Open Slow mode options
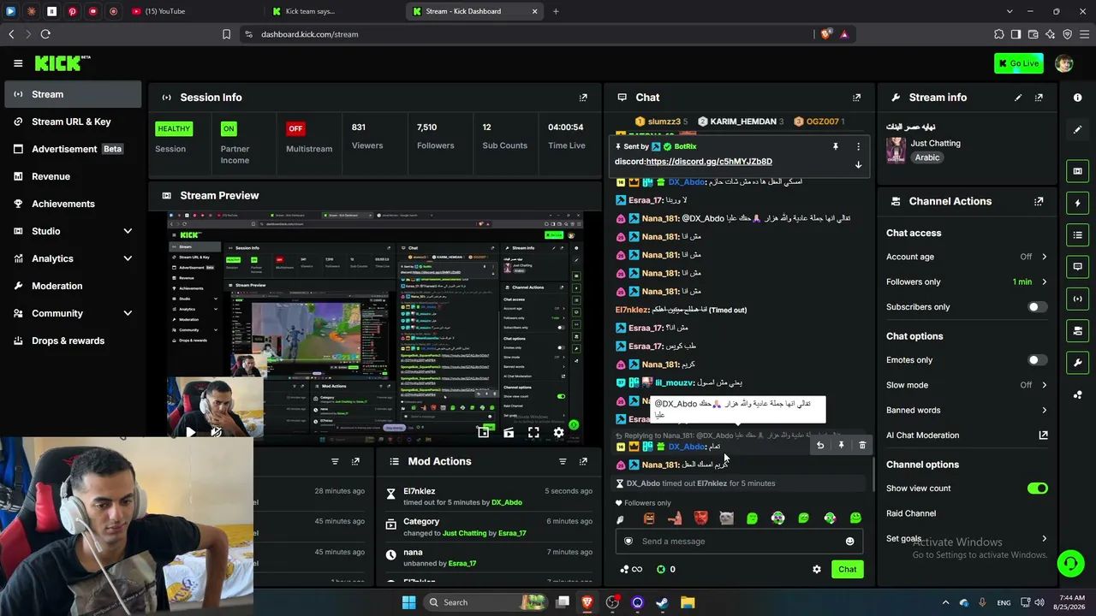This screenshot has width=1096, height=616. point(967,385)
